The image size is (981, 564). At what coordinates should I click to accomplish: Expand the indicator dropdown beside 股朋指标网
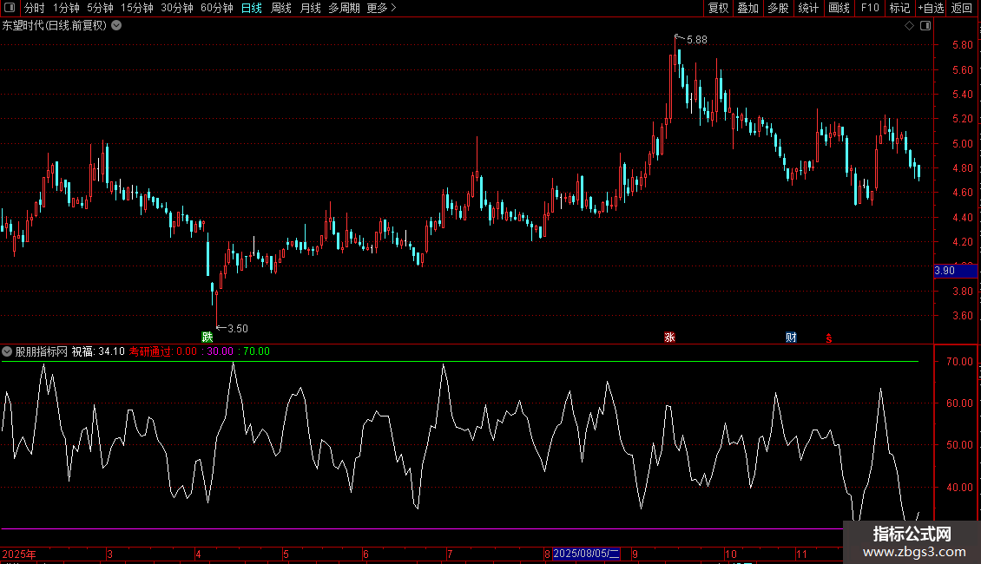[x=7, y=351]
